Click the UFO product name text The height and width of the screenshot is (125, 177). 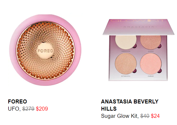pyautogui.click(x=14, y=109)
